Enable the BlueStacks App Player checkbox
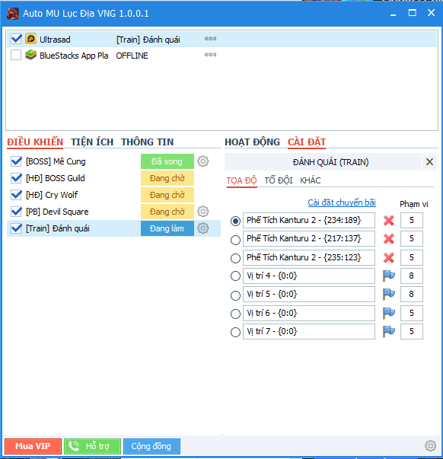The height and width of the screenshot is (459, 443). 16,55
